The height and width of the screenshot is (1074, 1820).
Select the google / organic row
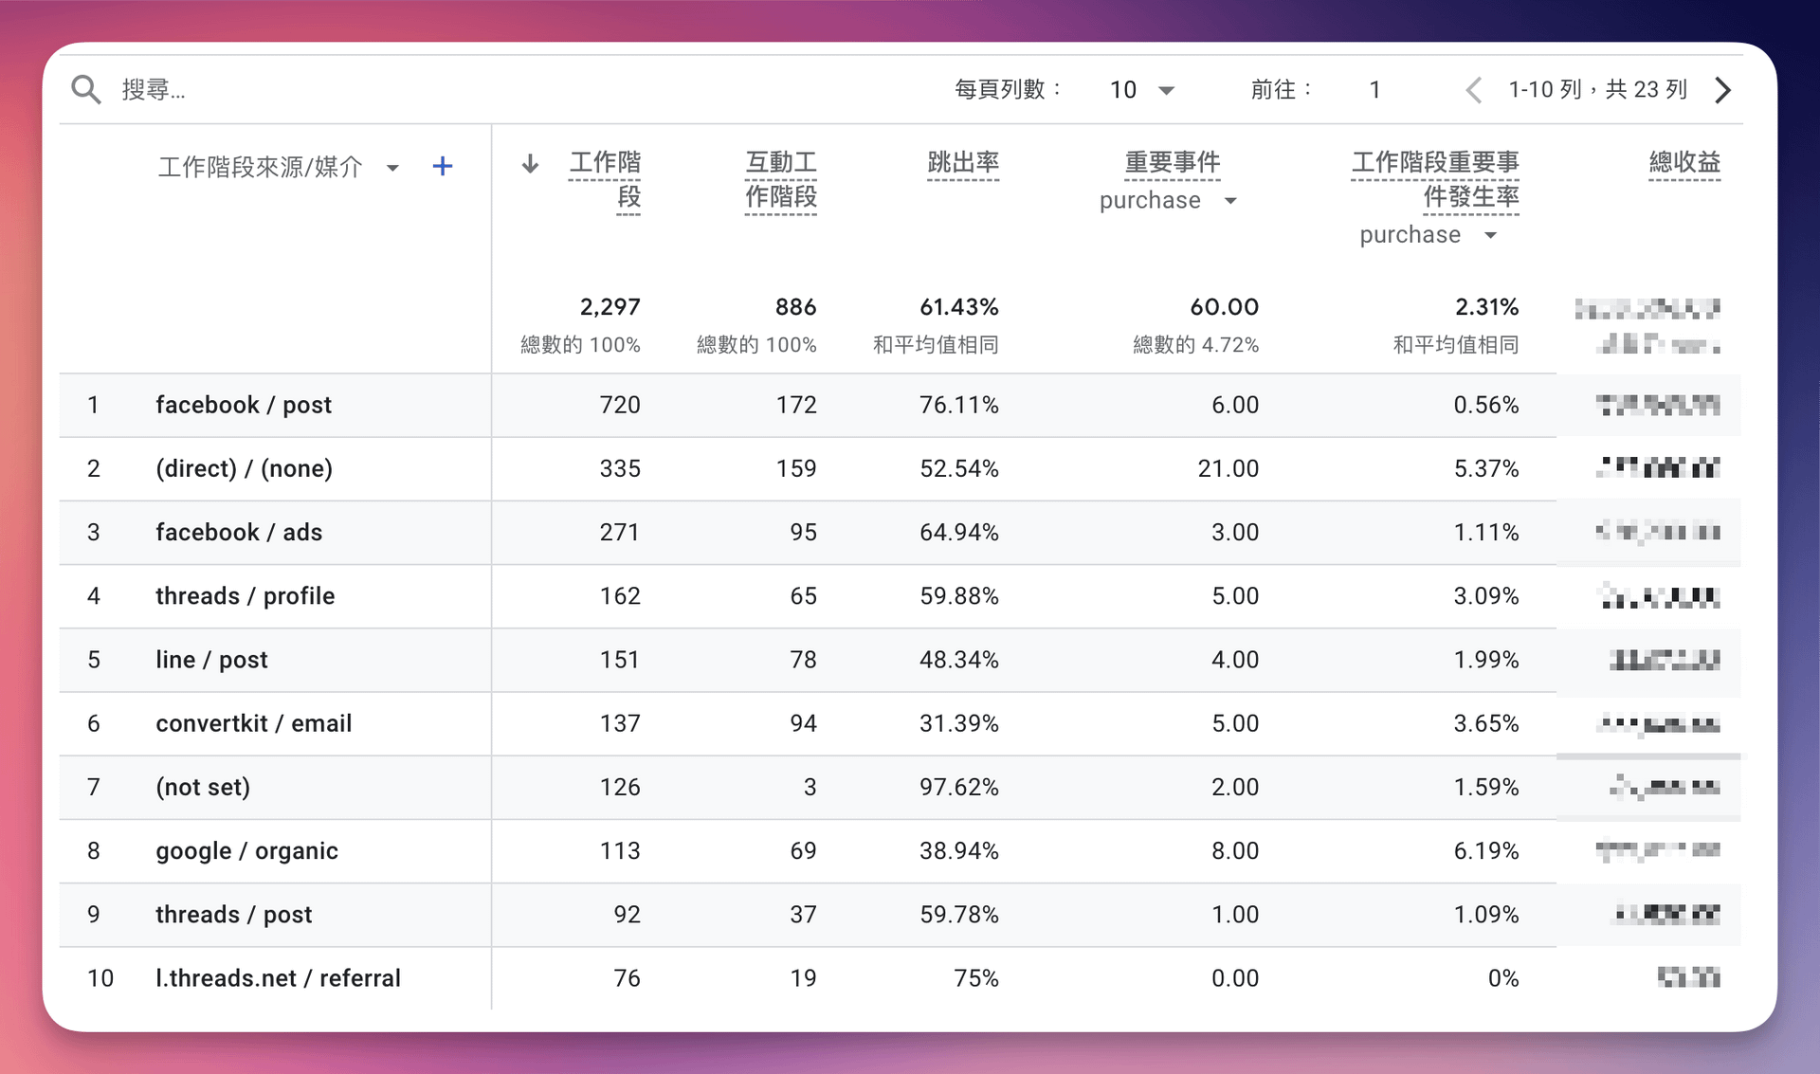[x=246, y=851]
